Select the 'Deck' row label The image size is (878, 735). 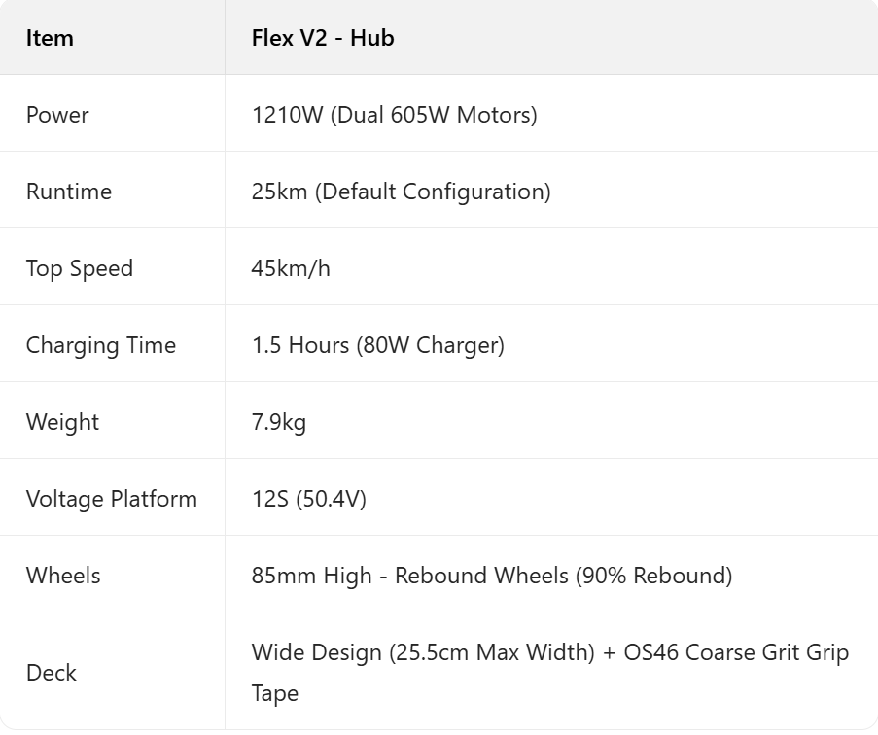51,673
